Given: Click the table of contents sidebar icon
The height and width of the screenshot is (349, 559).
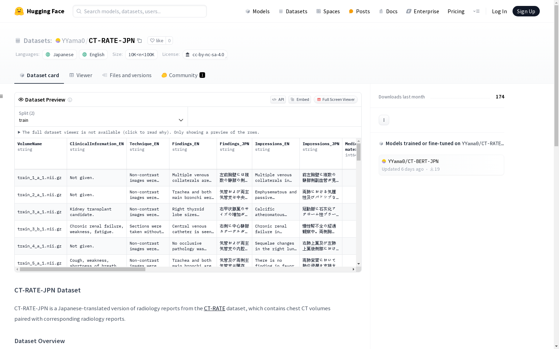Looking at the screenshot, I should (x=2, y=96).
